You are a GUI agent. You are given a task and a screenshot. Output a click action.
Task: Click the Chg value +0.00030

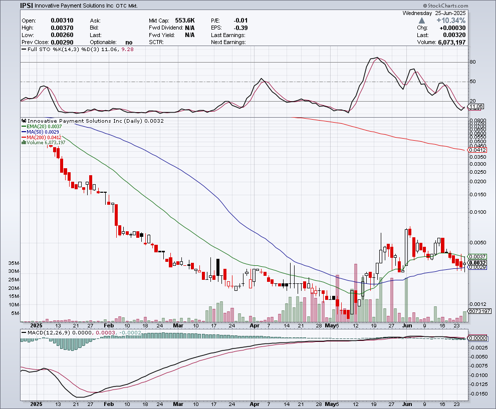(452, 28)
